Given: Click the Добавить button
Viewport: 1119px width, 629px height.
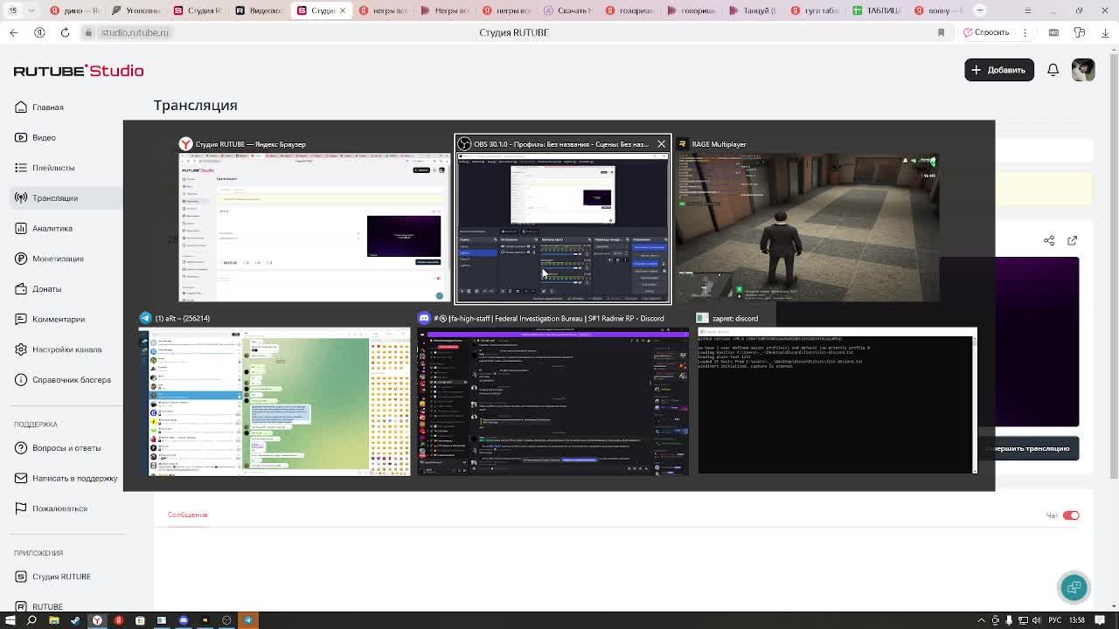Looking at the screenshot, I should 999,70.
